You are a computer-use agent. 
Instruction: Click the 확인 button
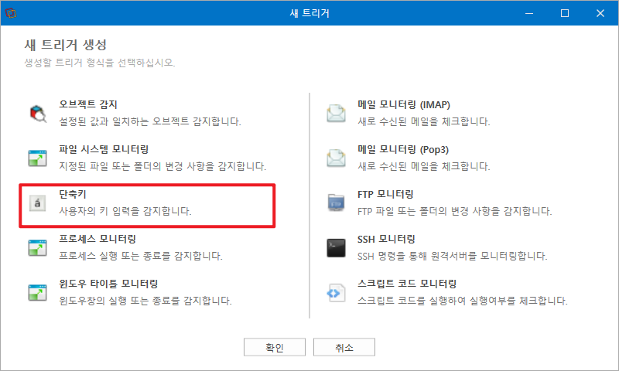[275, 347]
